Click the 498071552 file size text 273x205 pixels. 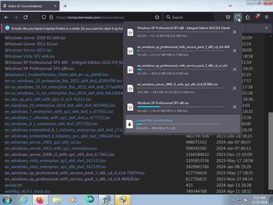click(196, 142)
